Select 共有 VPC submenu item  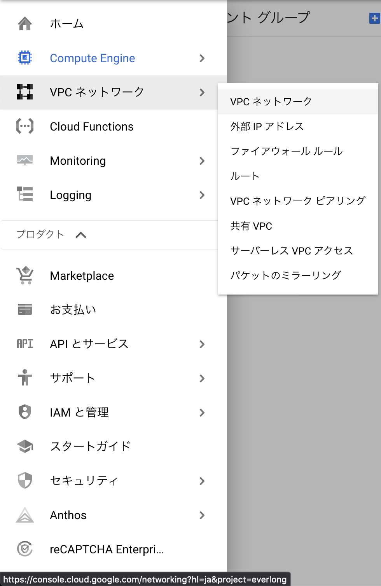(x=298, y=226)
